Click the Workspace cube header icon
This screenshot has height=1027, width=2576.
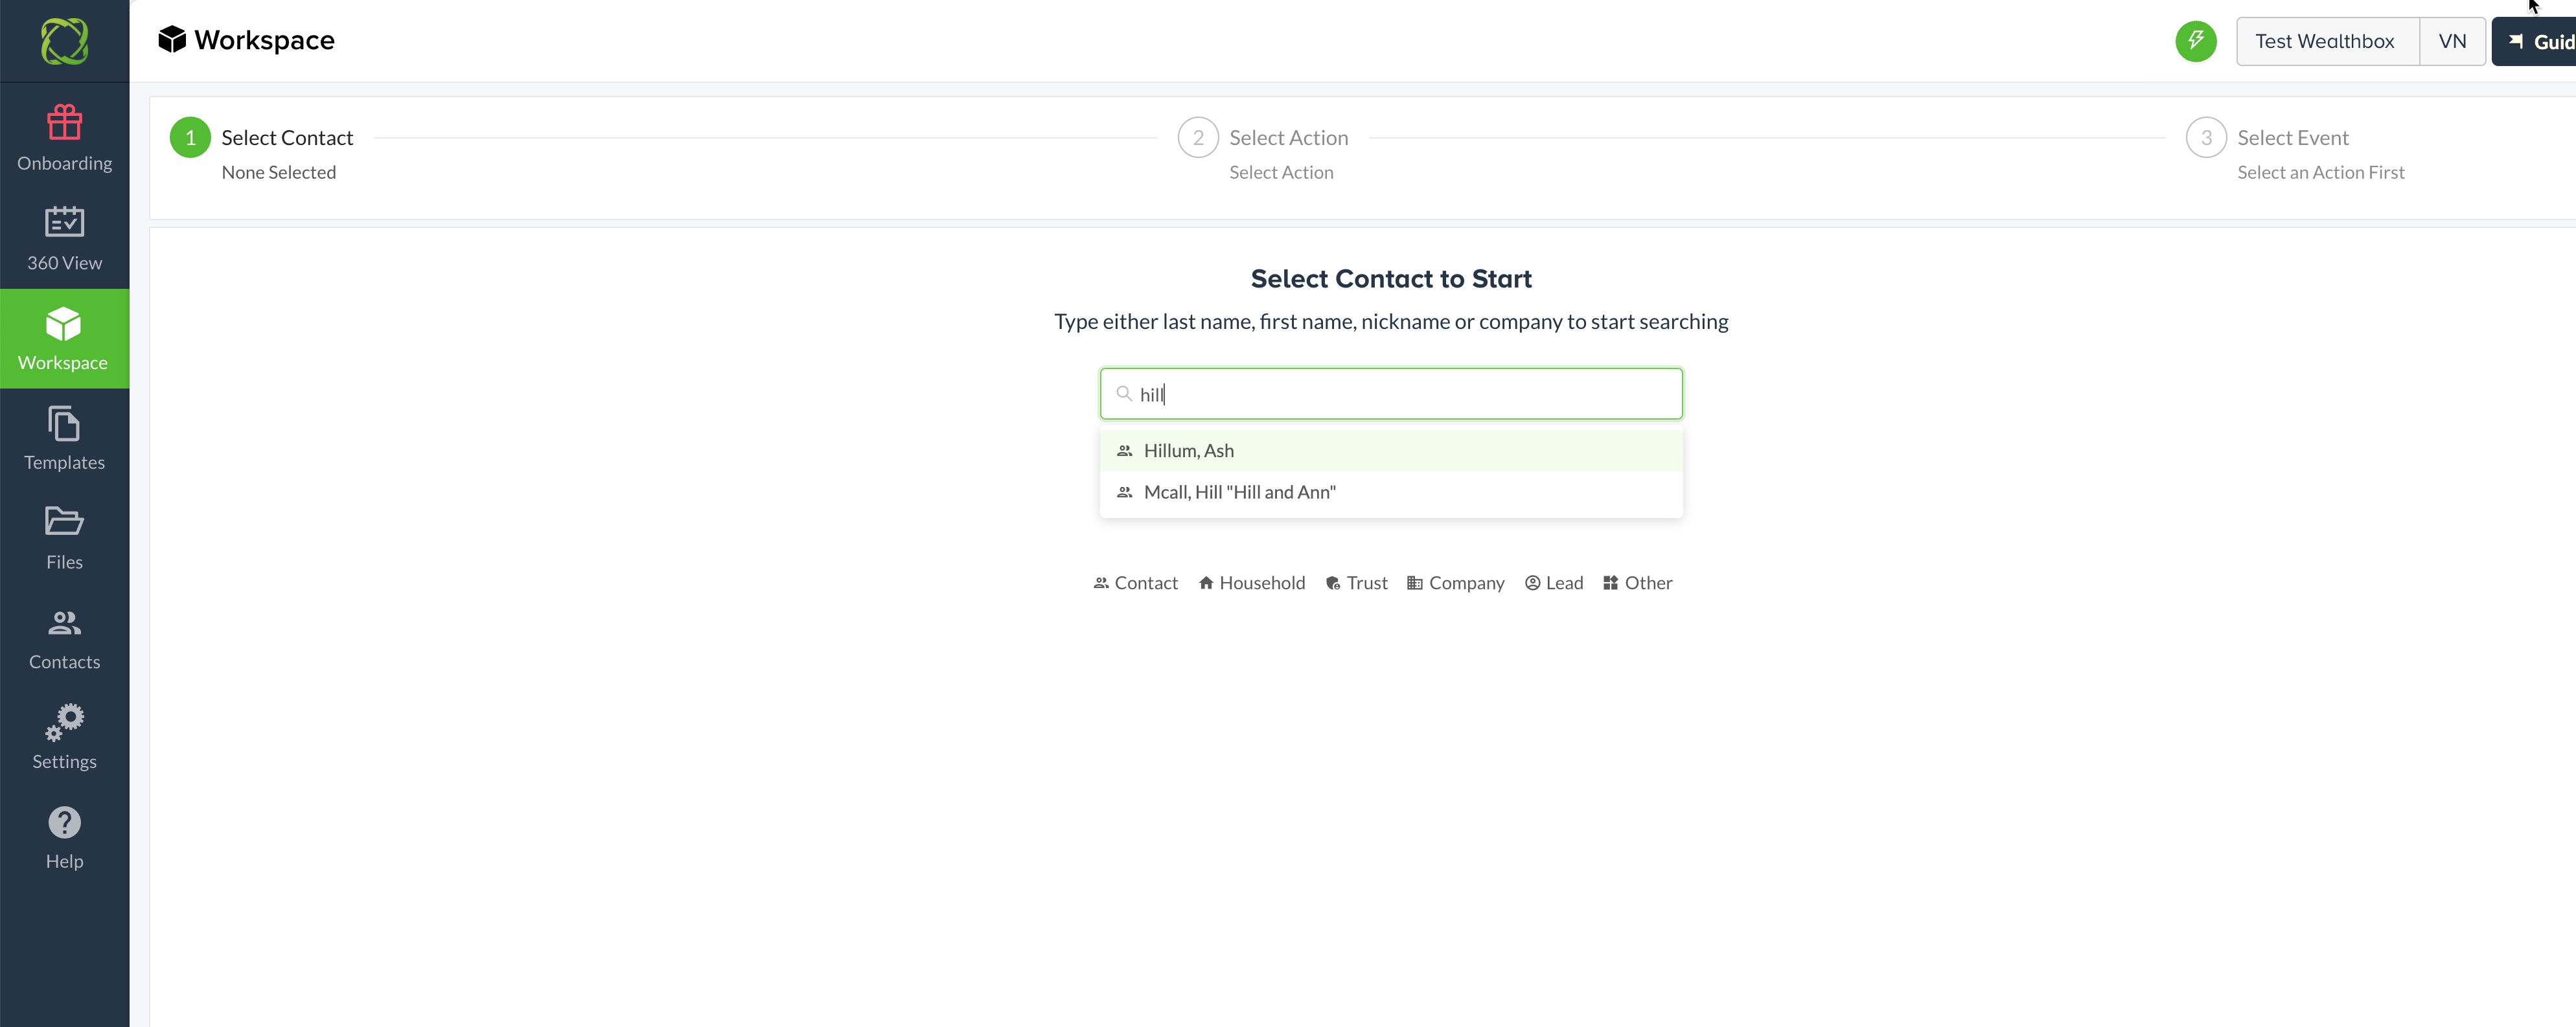[x=172, y=40]
